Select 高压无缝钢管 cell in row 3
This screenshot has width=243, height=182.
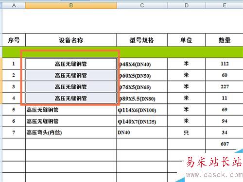coord(71,87)
